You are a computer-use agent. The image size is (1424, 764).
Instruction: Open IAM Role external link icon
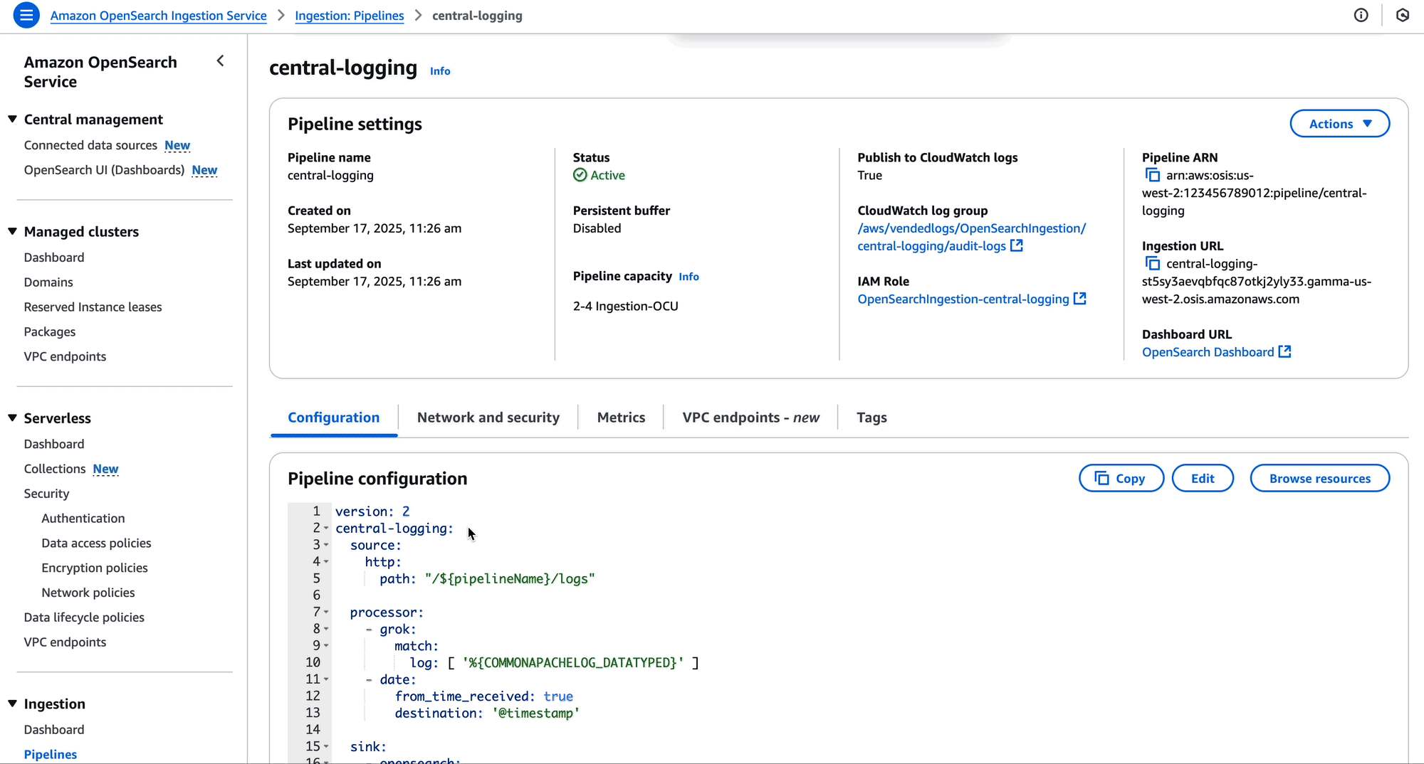1080,299
